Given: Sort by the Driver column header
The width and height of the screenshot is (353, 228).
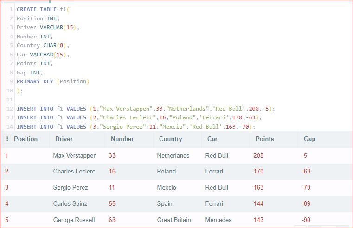Looking at the screenshot, I should [64, 139].
